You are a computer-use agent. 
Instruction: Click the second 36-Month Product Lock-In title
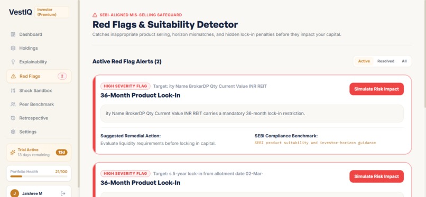pos(140,183)
